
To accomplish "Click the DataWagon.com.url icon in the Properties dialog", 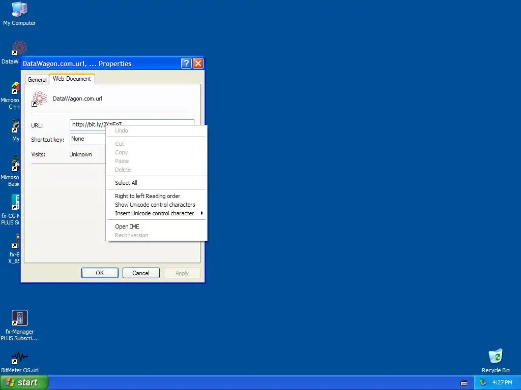I will tap(39, 99).
